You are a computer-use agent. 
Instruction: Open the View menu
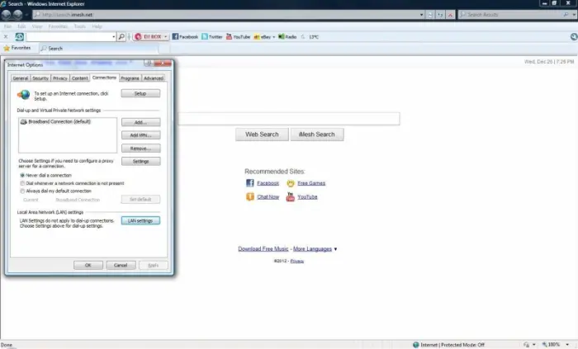(37, 26)
